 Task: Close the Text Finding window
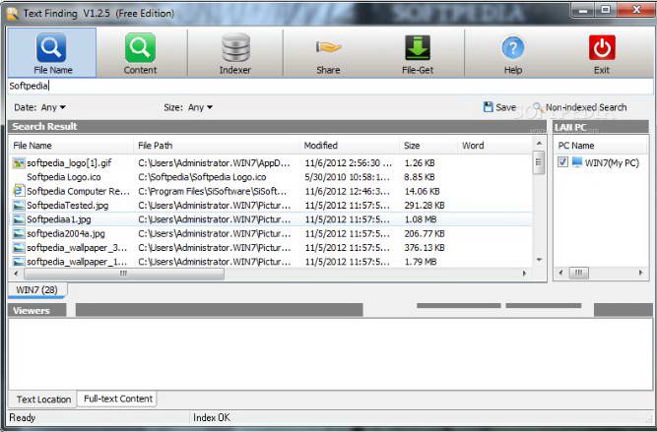pyautogui.click(x=635, y=10)
